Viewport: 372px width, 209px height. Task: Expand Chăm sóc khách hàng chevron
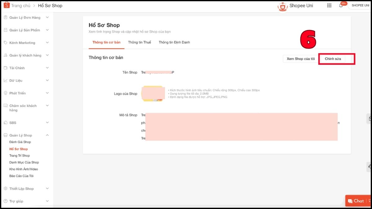(47, 106)
